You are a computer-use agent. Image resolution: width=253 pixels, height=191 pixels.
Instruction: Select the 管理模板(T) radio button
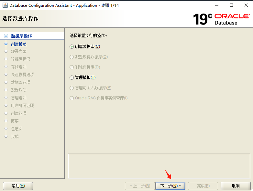coord(82,77)
